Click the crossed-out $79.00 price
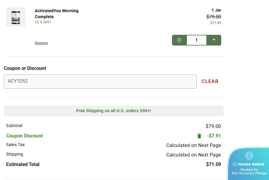 214,17
